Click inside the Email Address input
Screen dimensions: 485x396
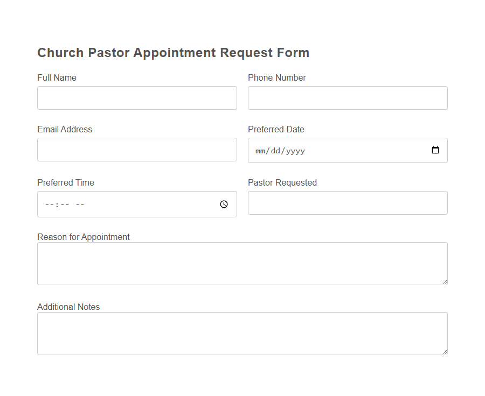[137, 150]
